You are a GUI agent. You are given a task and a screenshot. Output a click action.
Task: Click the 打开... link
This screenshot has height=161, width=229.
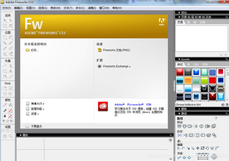pyautogui.click(x=35, y=50)
